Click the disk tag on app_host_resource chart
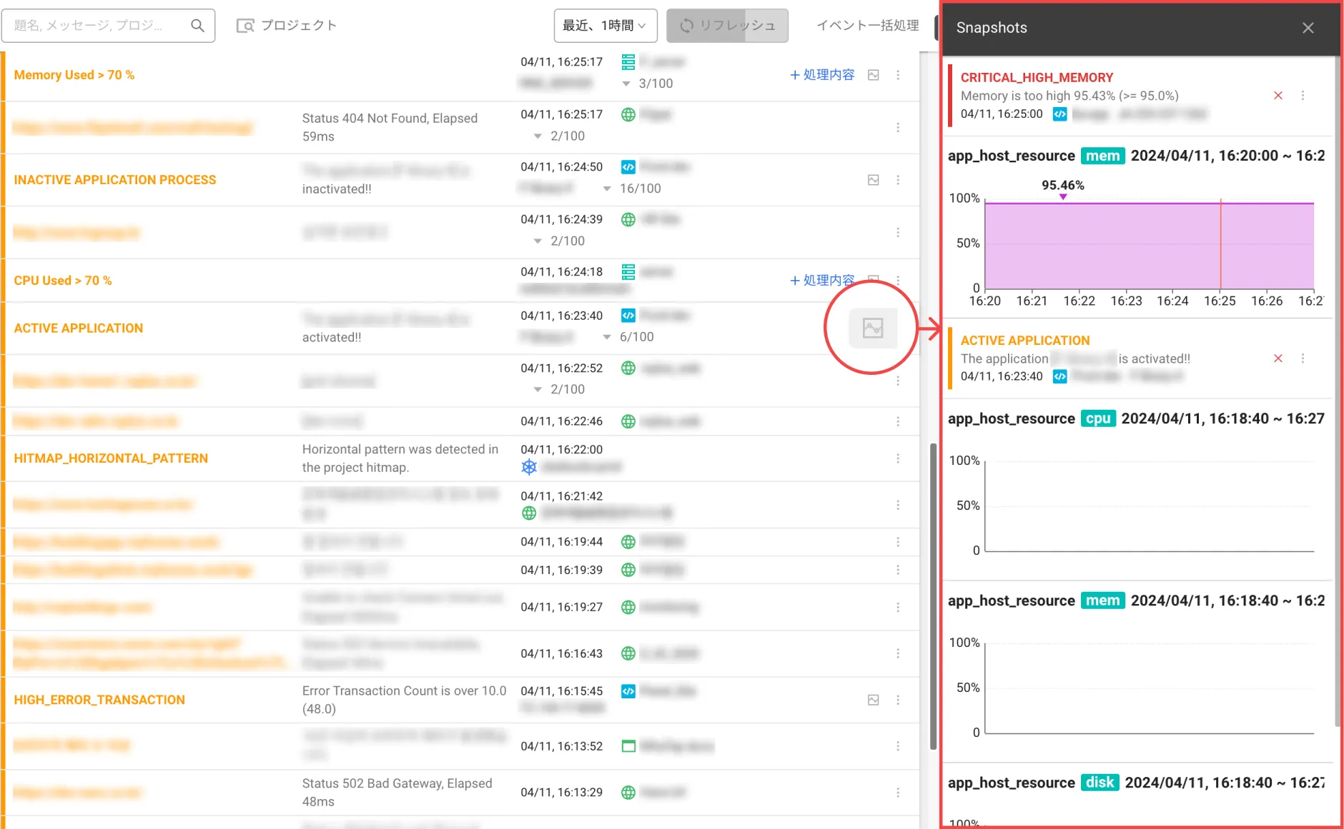Image resolution: width=1344 pixels, height=829 pixels. click(1100, 783)
